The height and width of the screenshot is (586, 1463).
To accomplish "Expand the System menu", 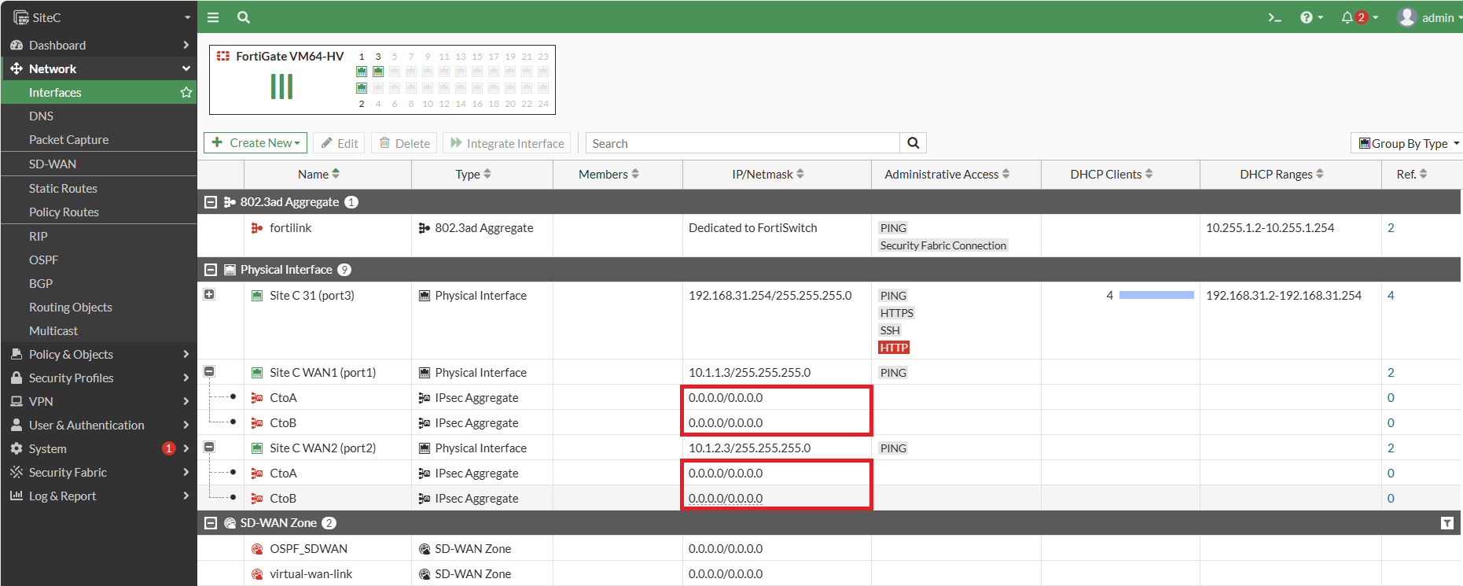I will tap(98, 448).
